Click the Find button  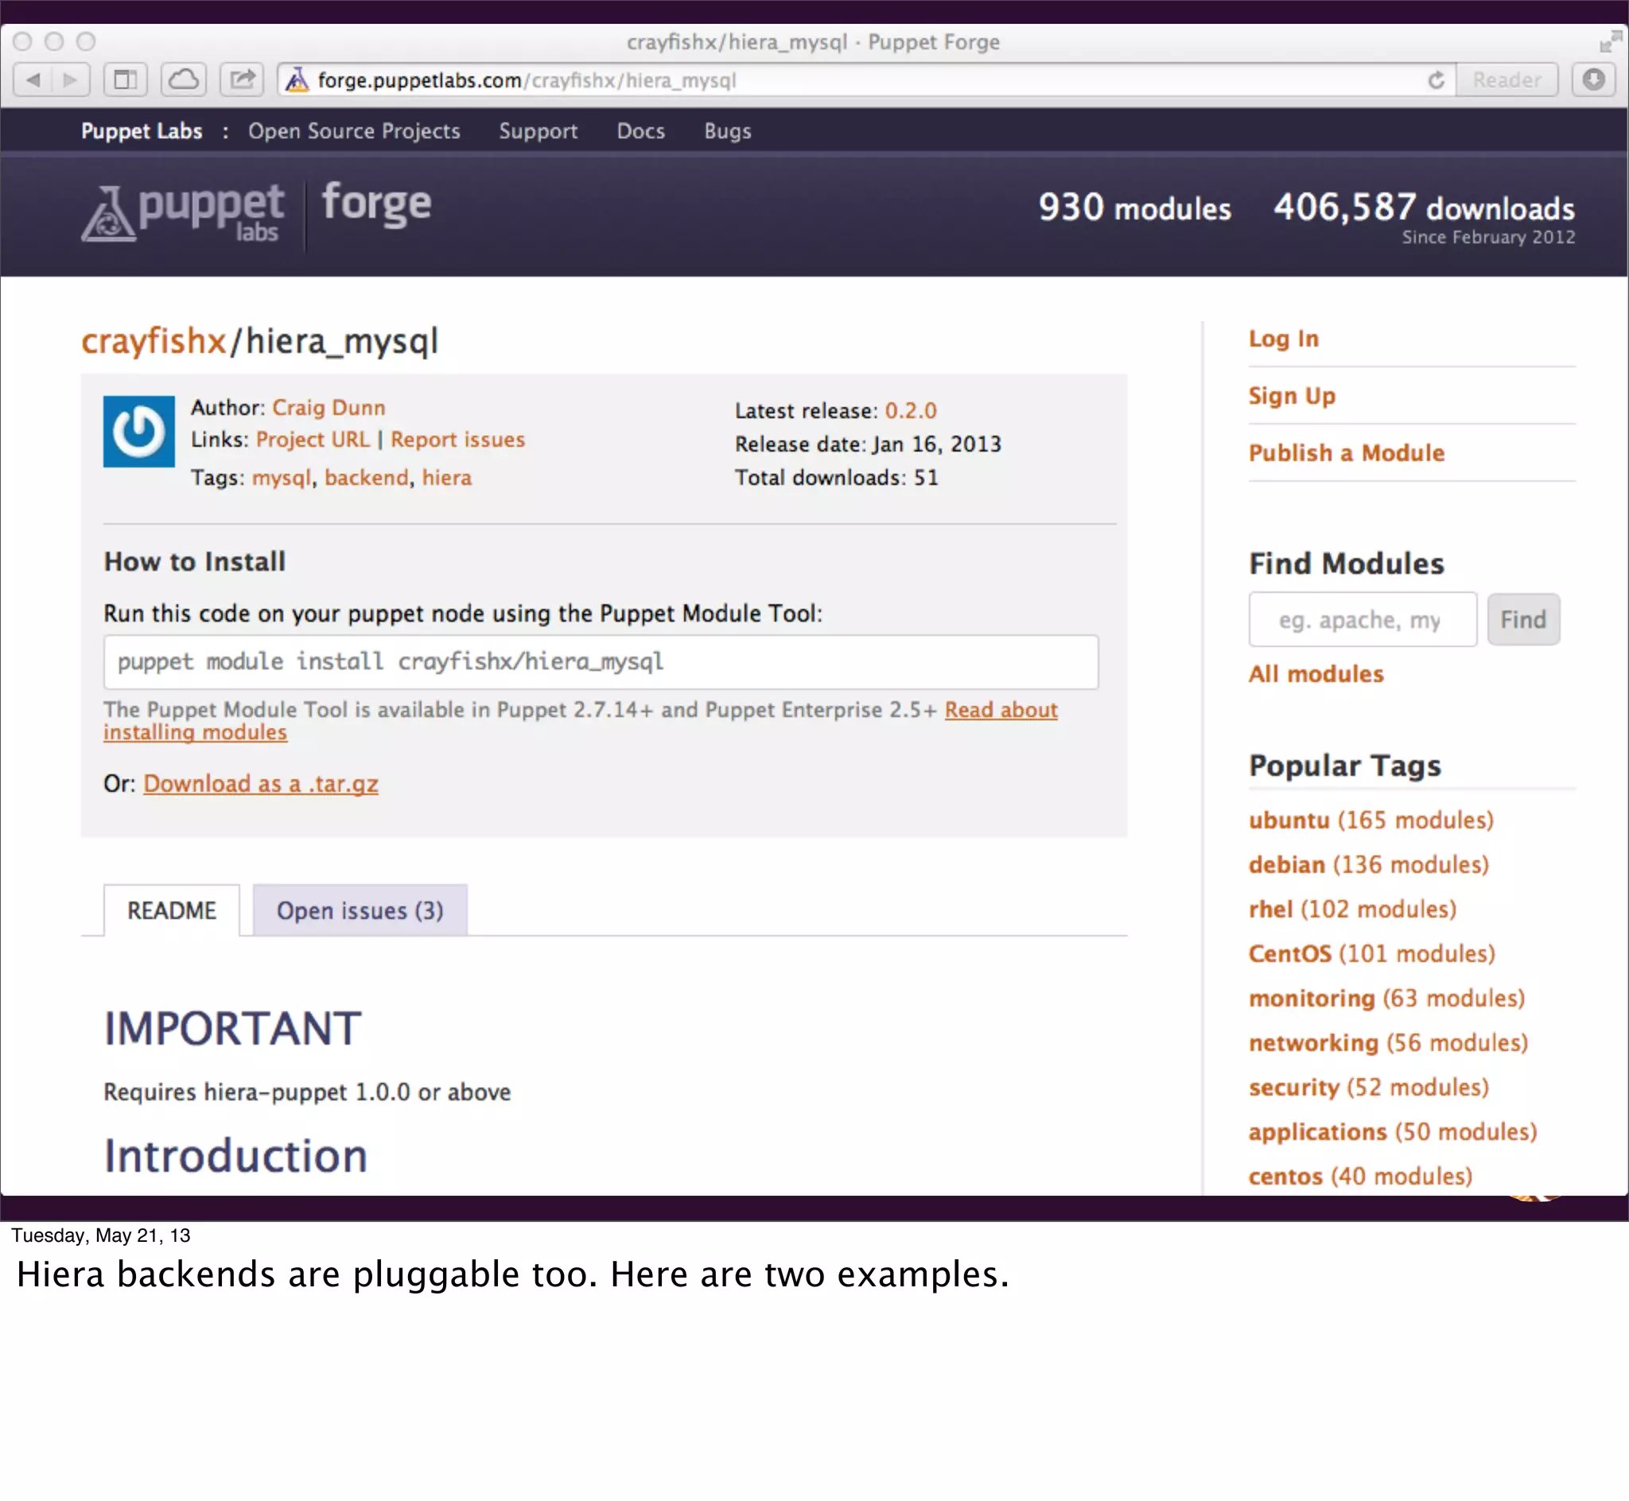(1523, 620)
